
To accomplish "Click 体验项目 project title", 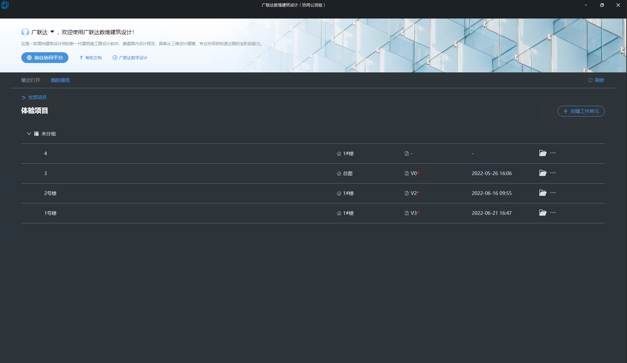I will click(35, 110).
